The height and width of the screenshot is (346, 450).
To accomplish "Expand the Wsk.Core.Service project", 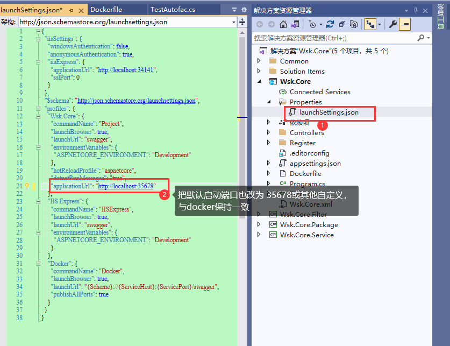I will click(x=259, y=235).
